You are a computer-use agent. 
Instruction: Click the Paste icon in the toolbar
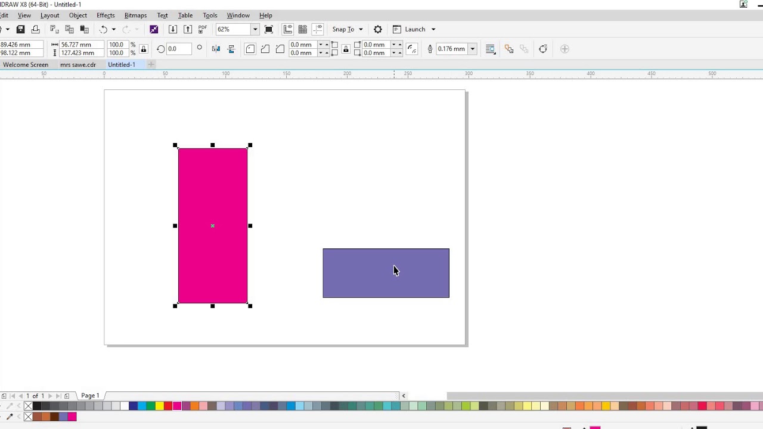84,29
